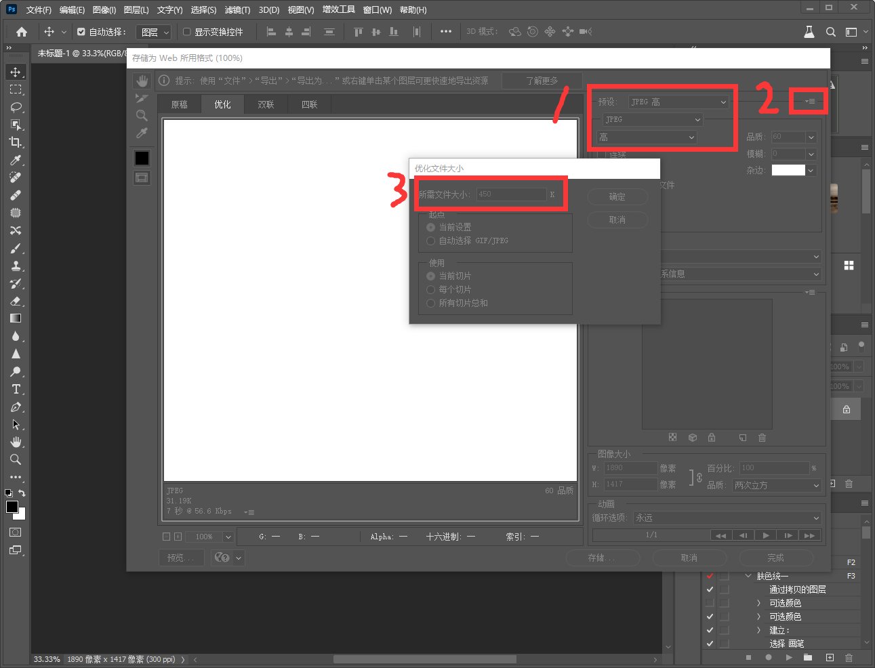Click the Home icon in options bar
The height and width of the screenshot is (668, 875).
[x=22, y=32]
